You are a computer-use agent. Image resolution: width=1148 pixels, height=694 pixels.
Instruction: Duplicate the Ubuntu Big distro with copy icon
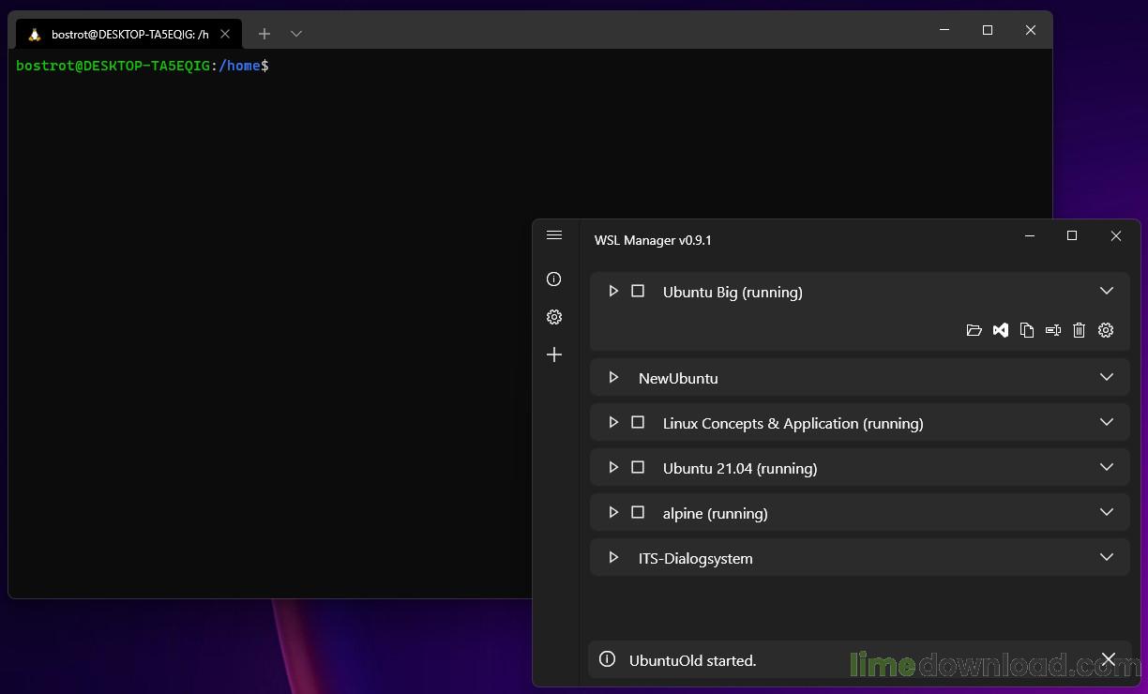(1027, 330)
